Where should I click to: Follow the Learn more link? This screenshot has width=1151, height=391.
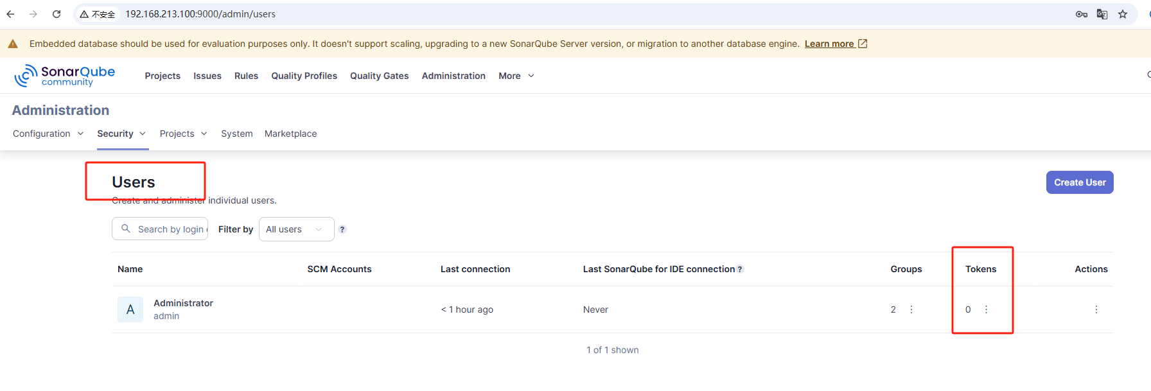click(x=835, y=44)
